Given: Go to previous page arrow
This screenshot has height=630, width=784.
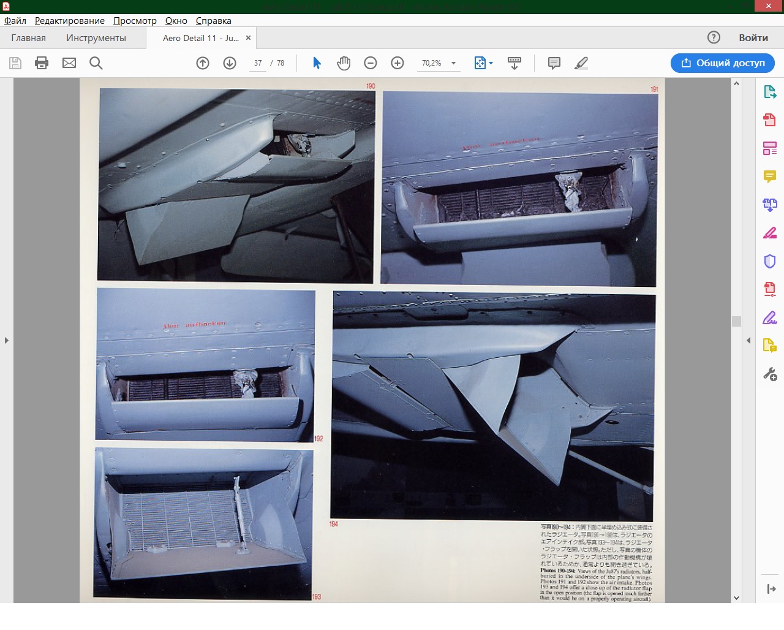Looking at the screenshot, I should (203, 63).
